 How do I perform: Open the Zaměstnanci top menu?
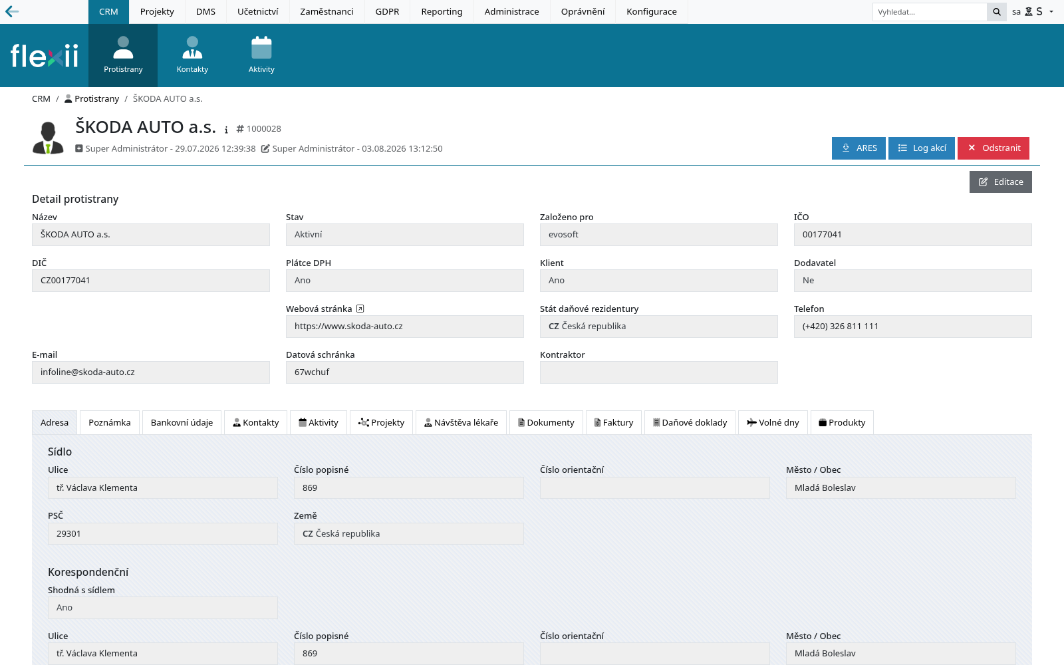point(327,12)
